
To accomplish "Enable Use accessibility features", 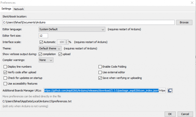I will click(x=5, y=84).
